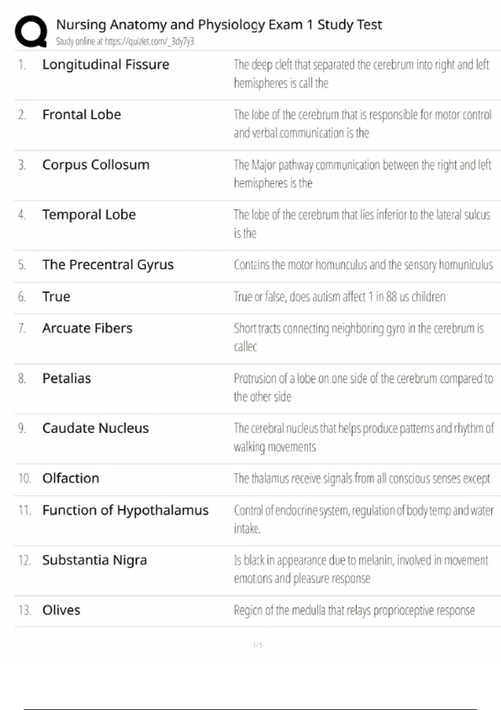Select the Corpus Collosum term
The image size is (501, 710).
click(x=96, y=165)
